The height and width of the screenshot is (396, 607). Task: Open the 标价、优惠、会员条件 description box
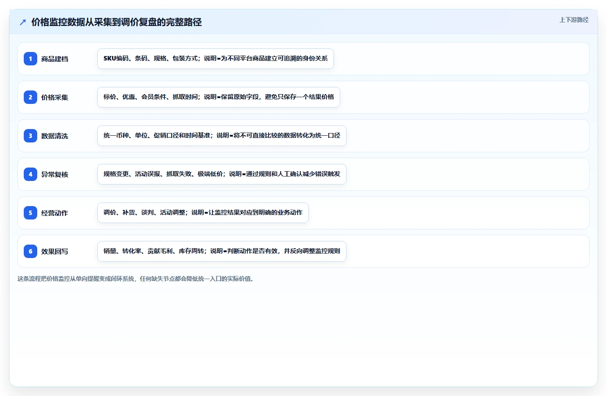point(219,97)
